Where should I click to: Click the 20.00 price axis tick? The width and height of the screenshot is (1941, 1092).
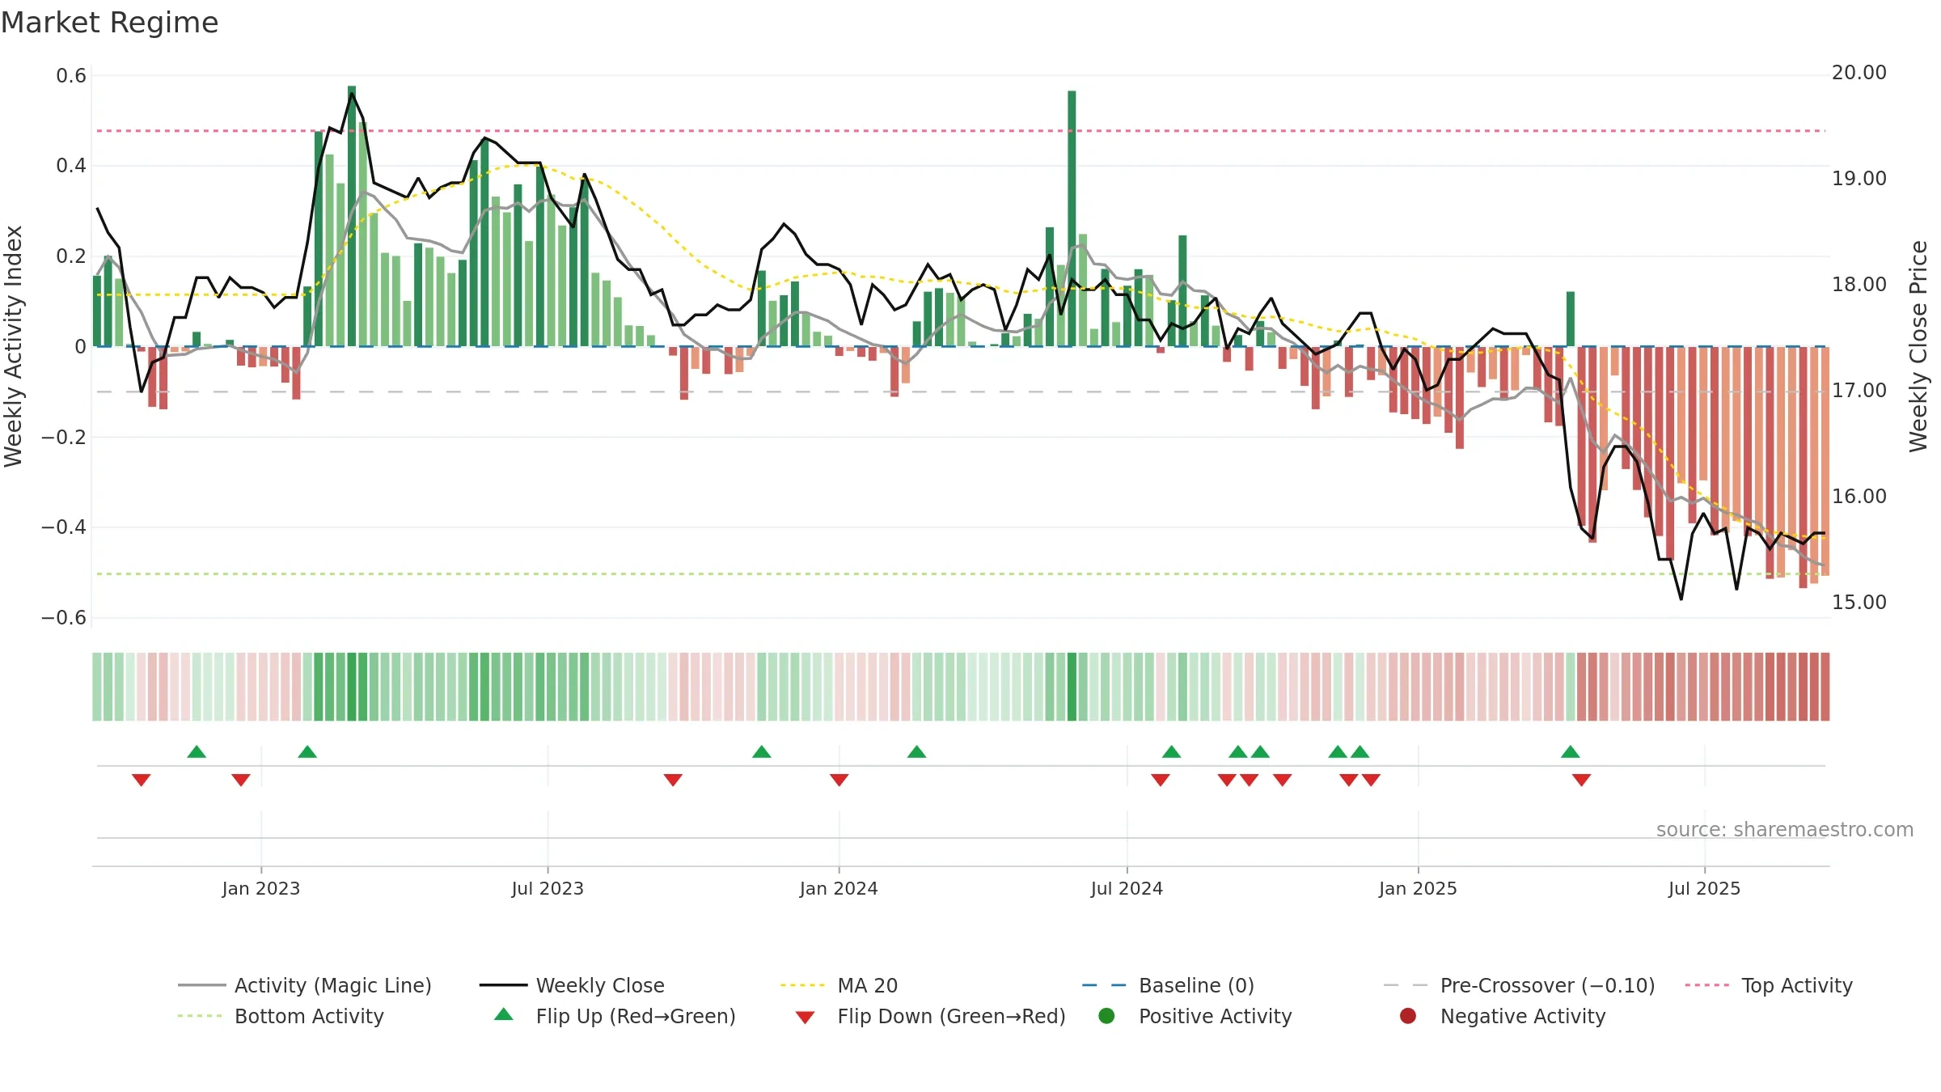[1859, 73]
